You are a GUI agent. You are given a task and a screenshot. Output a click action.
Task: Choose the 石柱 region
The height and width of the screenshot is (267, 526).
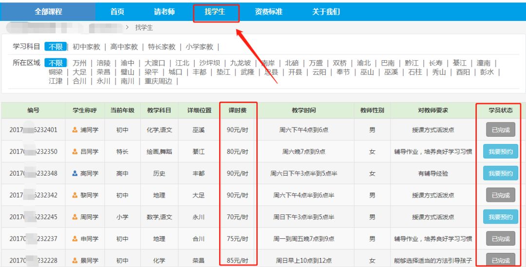pyautogui.click(x=415, y=72)
